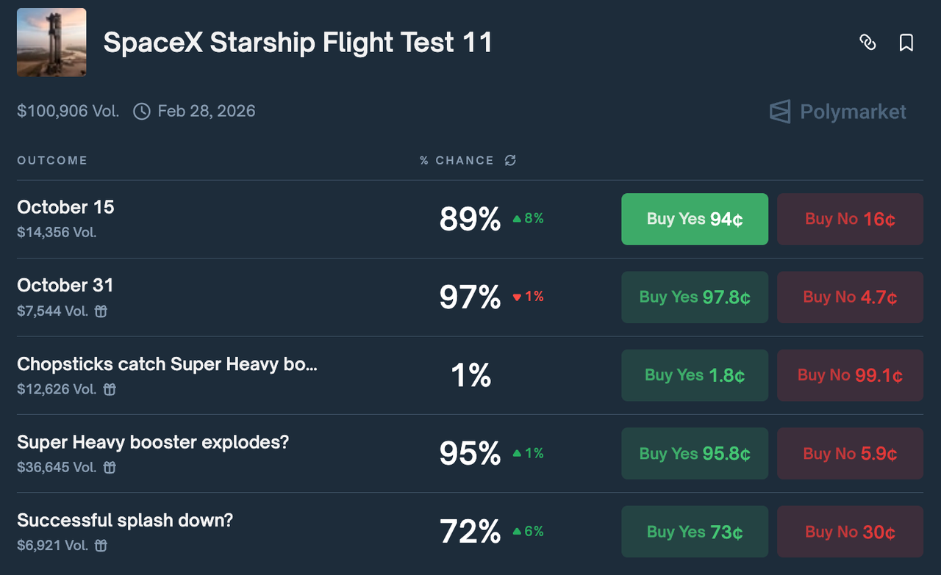Click gift icon under Chopsticks catch row
Screen dimensions: 941x575
[110, 389]
